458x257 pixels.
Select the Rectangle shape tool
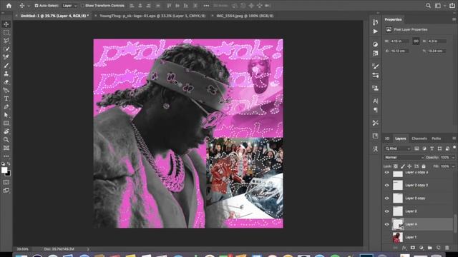tap(6, 124)
